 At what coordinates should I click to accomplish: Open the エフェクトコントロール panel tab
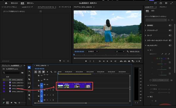pyautogui.click(x=46, y=7)
